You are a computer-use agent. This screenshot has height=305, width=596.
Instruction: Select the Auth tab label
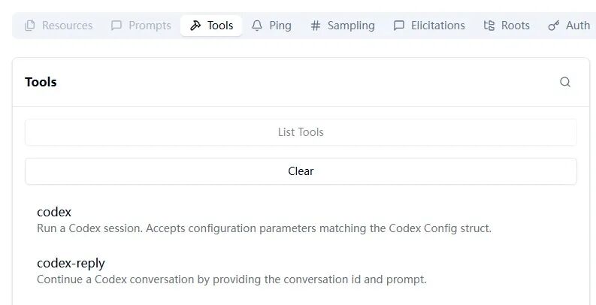(x=577, y=26)
